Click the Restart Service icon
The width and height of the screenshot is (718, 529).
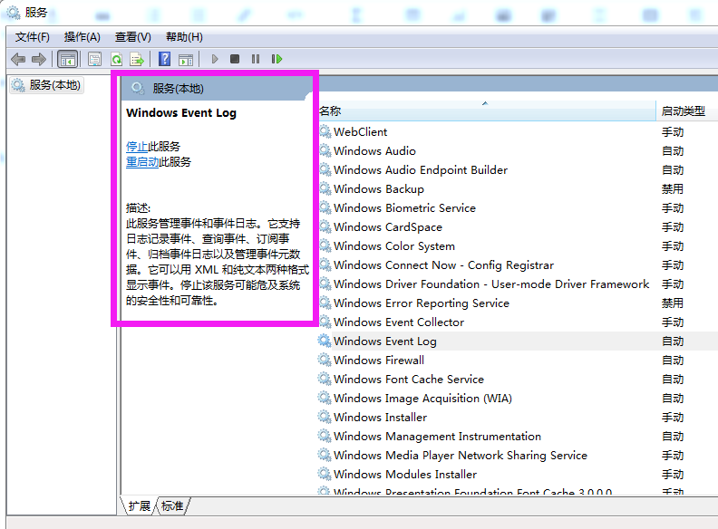[277, 59]
